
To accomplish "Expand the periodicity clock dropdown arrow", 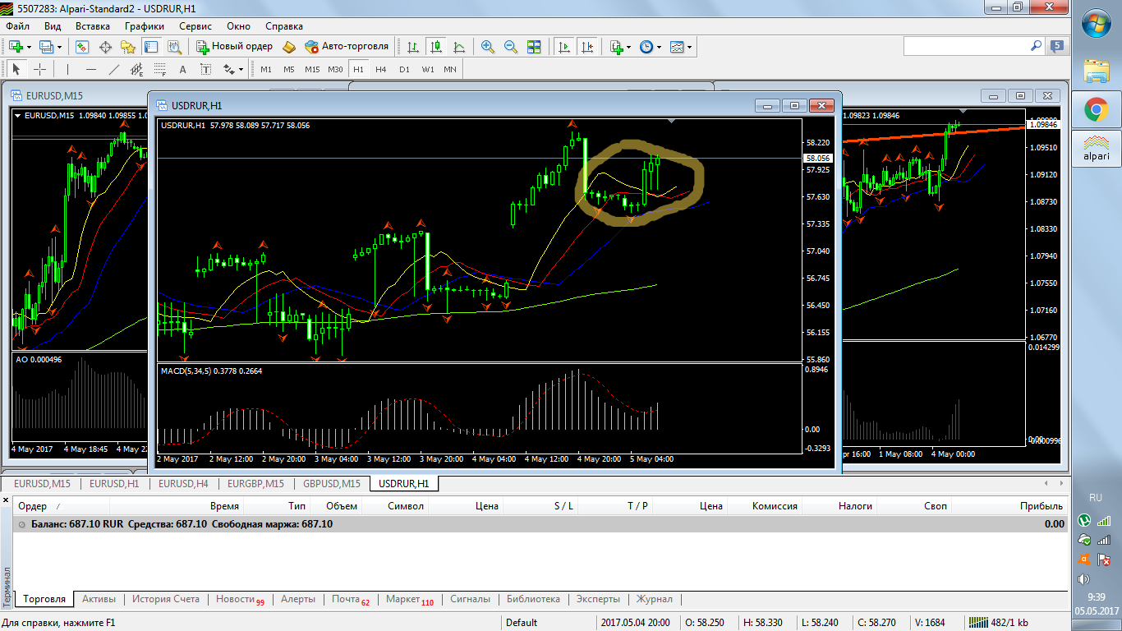I will (659, 47).
